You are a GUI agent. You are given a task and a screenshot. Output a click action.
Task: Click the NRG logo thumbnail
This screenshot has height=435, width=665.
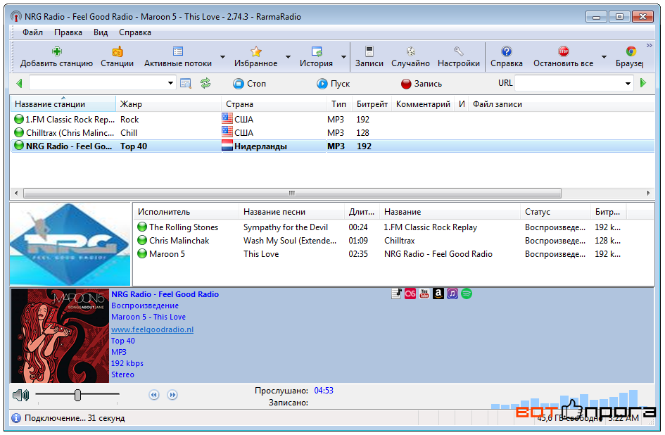coord(70,244)
